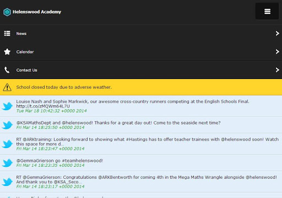Image resolution: width=282 pixels, height=198 pixels.
Task: Open the hamburger menu button
Action: pos(267,12)
